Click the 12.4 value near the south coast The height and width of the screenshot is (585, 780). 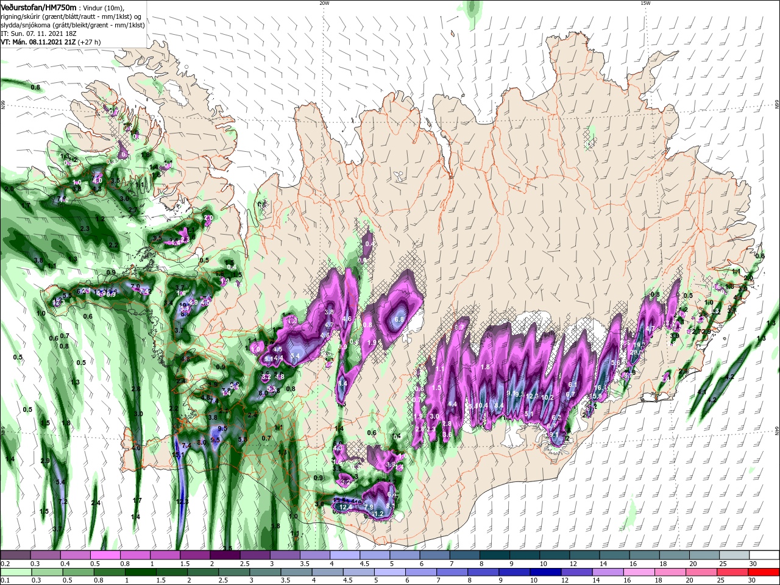coord(346,507)
